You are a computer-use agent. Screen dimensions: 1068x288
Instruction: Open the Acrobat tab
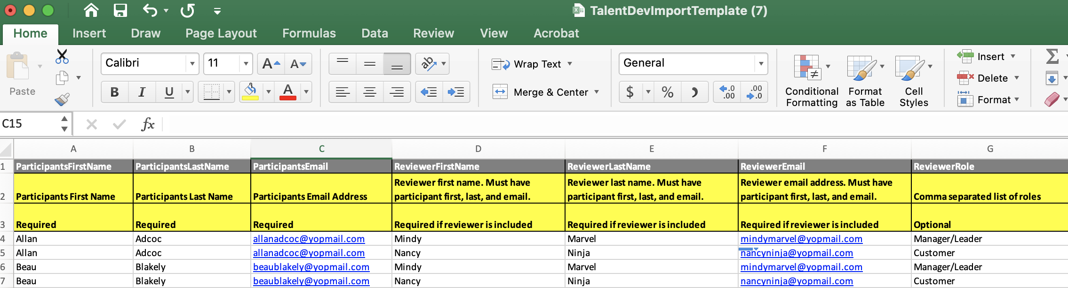556,33
